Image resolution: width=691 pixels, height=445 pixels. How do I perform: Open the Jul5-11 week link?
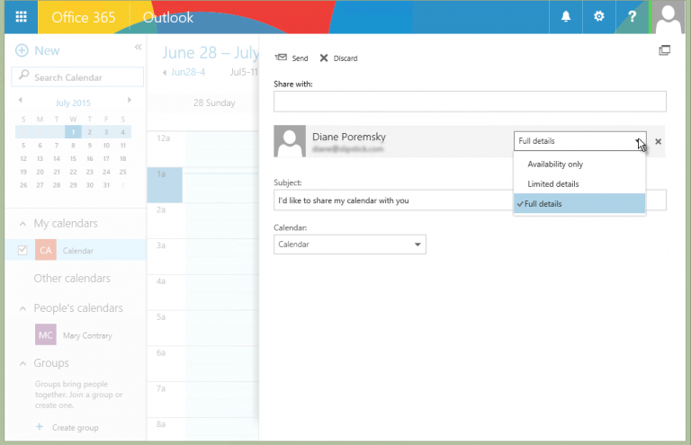(x=244, y=72)
